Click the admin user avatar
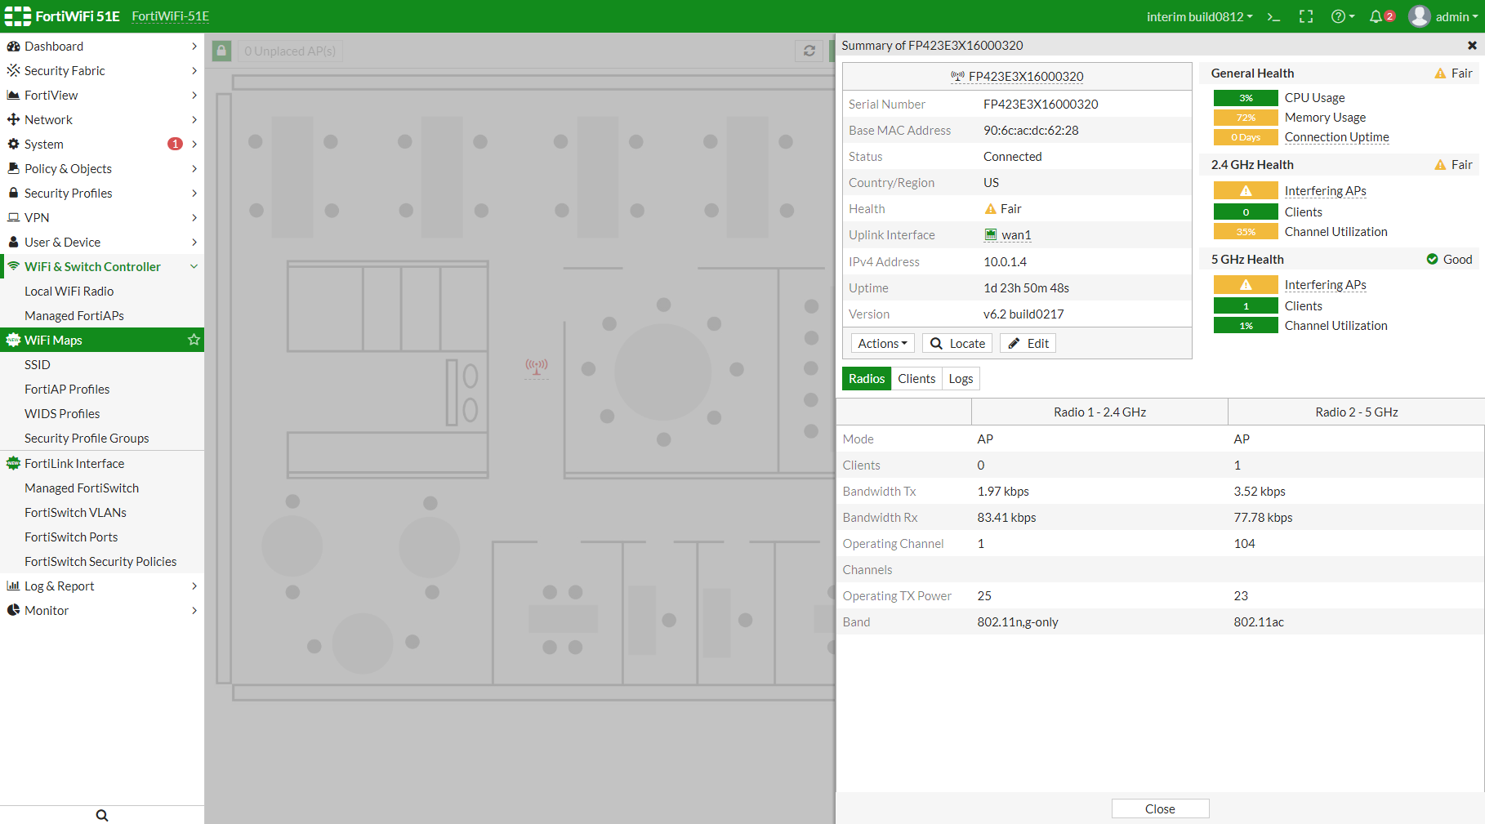Viewport: 1485px width, 824px height. [x=1420, y=16]
